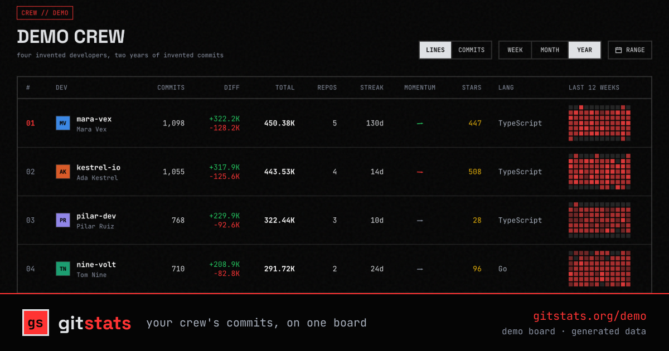Click commits value 1,055

pyautogui.click(x=174, y=172)
